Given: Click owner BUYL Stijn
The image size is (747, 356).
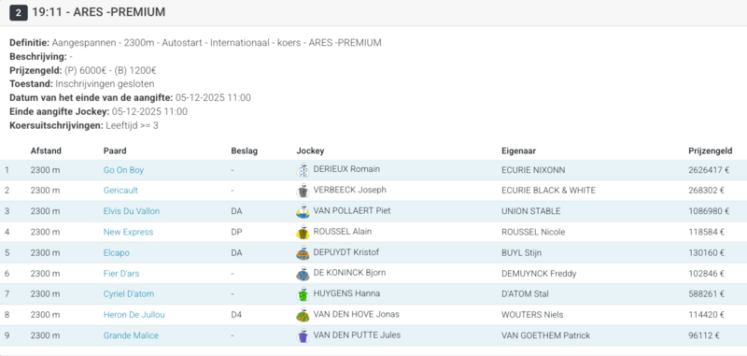Looking at the screenshot, I should click(x=521, y=253).
